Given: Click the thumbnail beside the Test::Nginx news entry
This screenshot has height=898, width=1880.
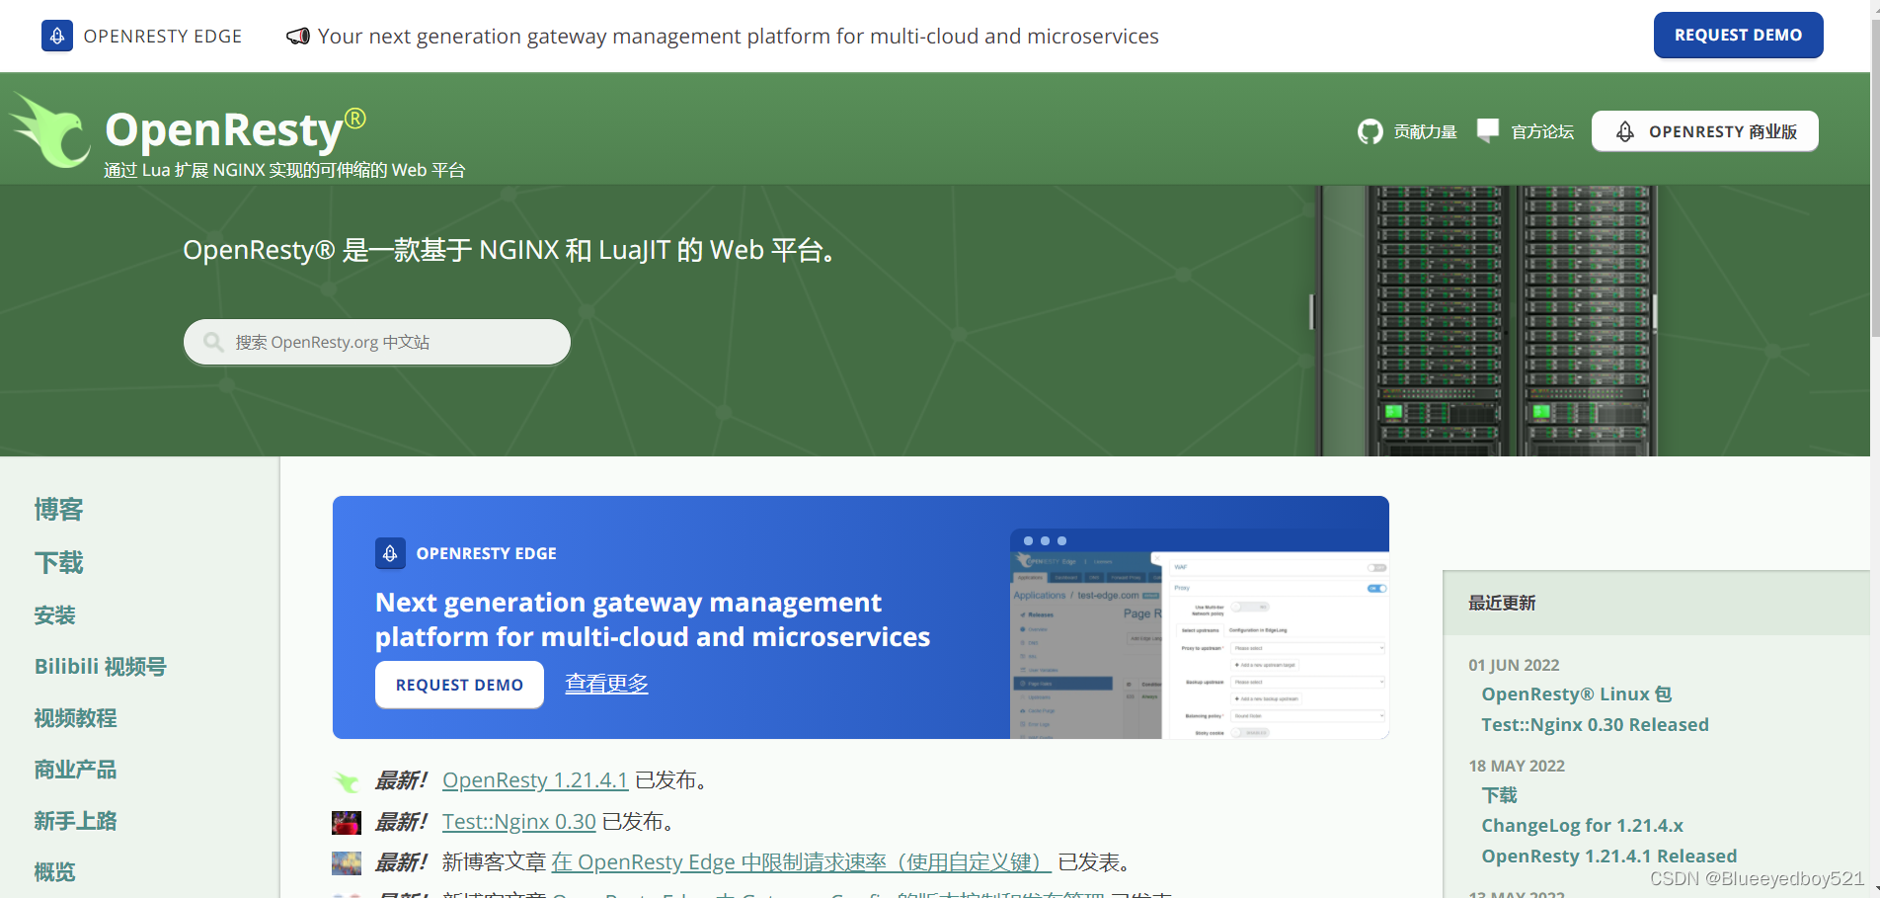Looking at the screenshot, I should click(x=347, y=821).
